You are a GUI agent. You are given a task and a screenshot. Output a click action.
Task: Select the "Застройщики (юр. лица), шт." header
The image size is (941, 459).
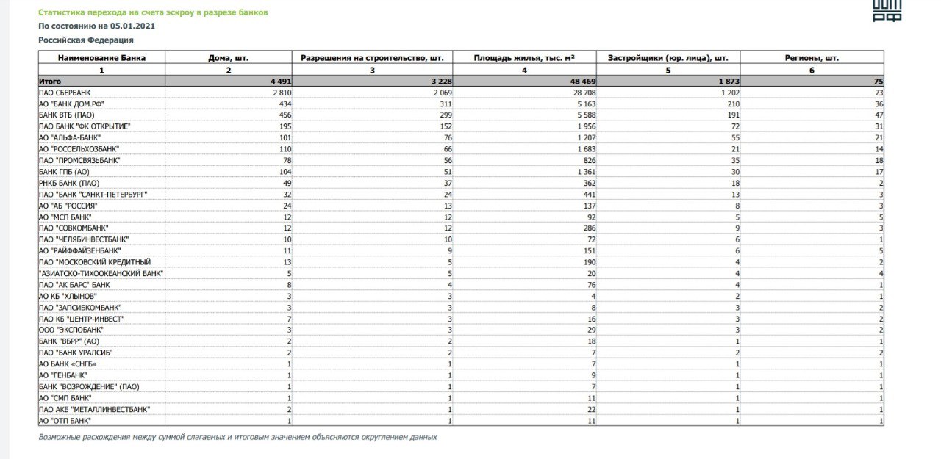pyautogui.click(x=668, y=57)
